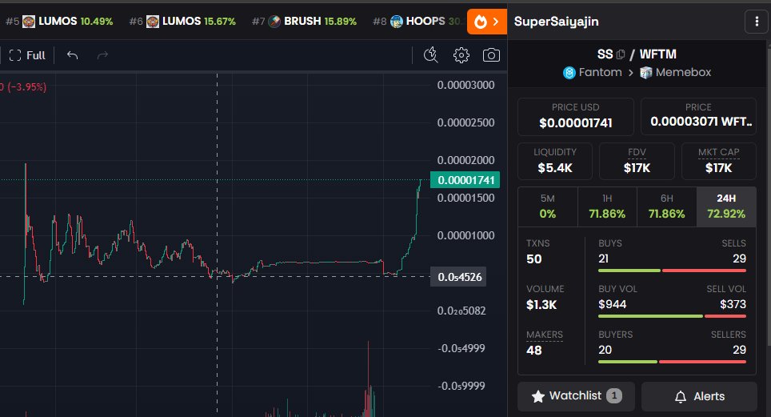Click the SuperSaiyajin token name

point(556,22)
